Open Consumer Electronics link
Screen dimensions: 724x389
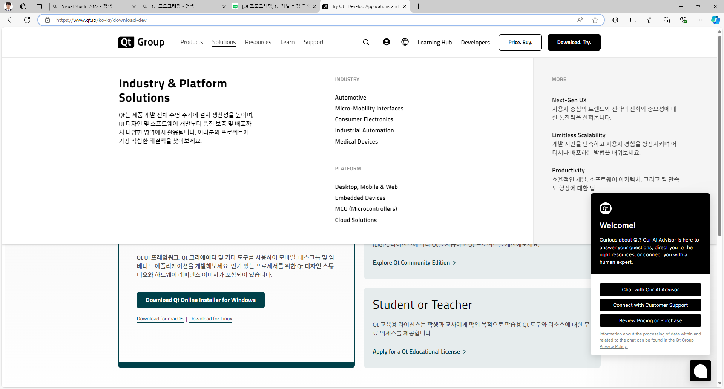coord(364,119)
